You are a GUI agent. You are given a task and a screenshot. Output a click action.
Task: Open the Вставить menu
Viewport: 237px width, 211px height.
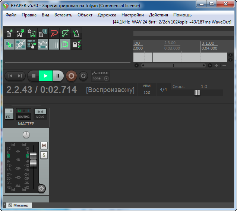point(63,15)
